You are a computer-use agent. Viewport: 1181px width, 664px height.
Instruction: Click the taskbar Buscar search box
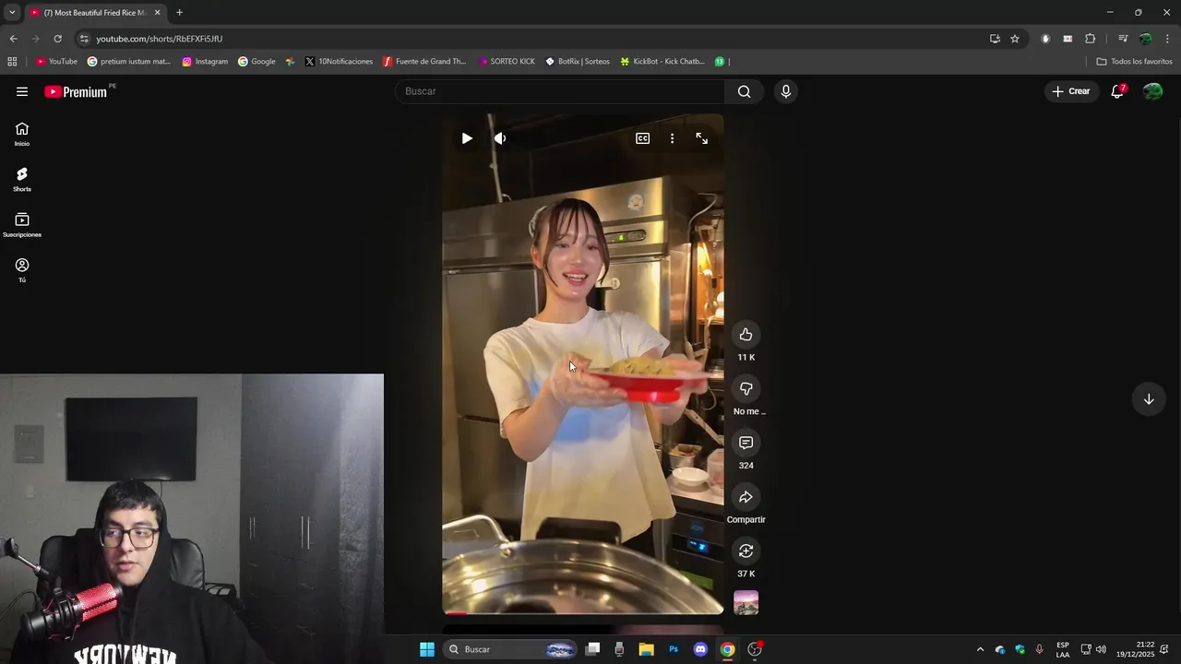[509, 649]
